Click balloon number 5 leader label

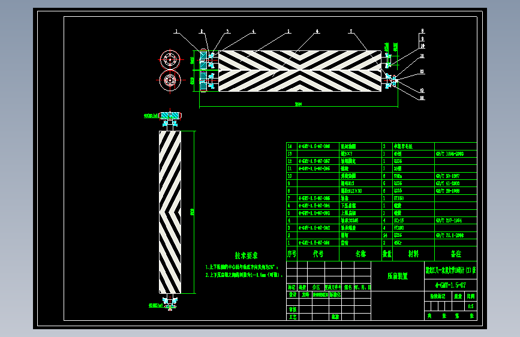(288, 32)
